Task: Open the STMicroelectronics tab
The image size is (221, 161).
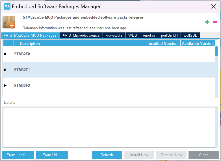Action: (81, 35)
